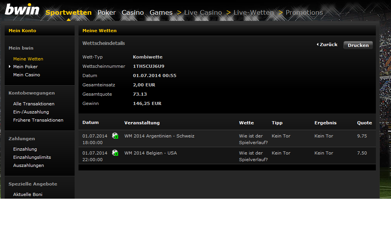The image size is (391, 244).
Task: Open Aktuelle Boni offers
Action: click(28, 194)
